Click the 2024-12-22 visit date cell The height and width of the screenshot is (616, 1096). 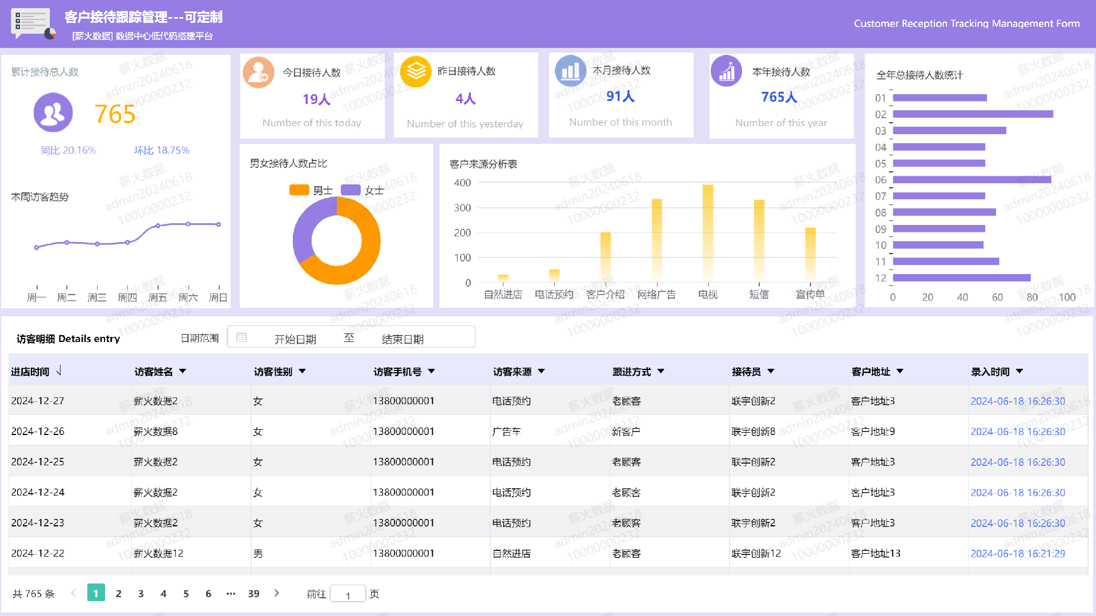tap(38, 553)
